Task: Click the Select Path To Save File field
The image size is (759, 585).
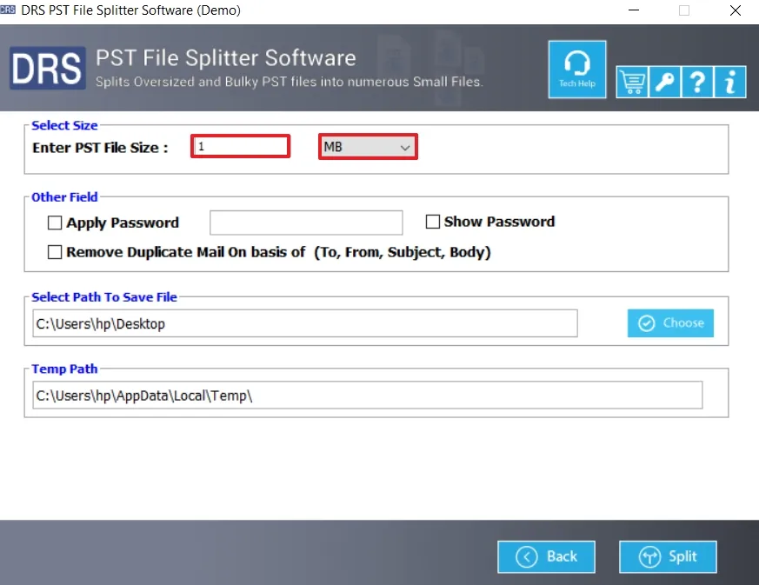Action: (x=304, y=324)
